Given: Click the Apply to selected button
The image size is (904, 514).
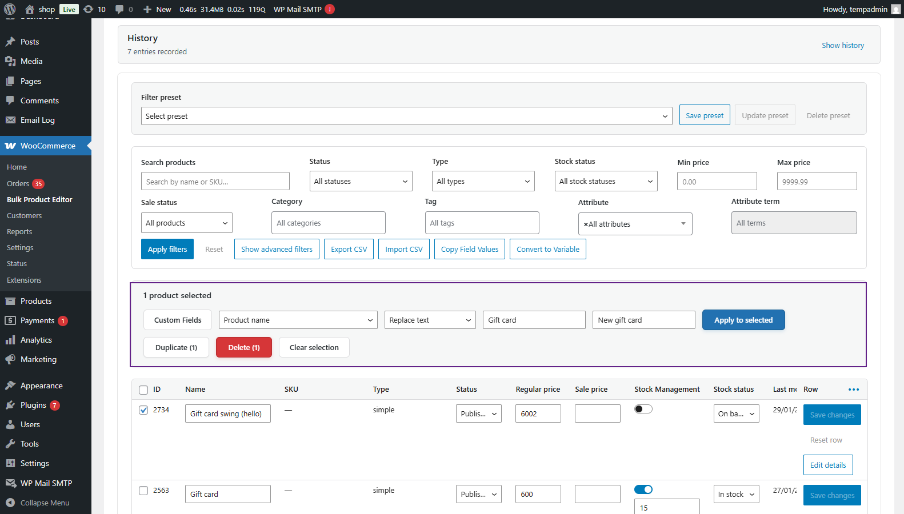Looking at the screenshot, I should pos(743,320).
